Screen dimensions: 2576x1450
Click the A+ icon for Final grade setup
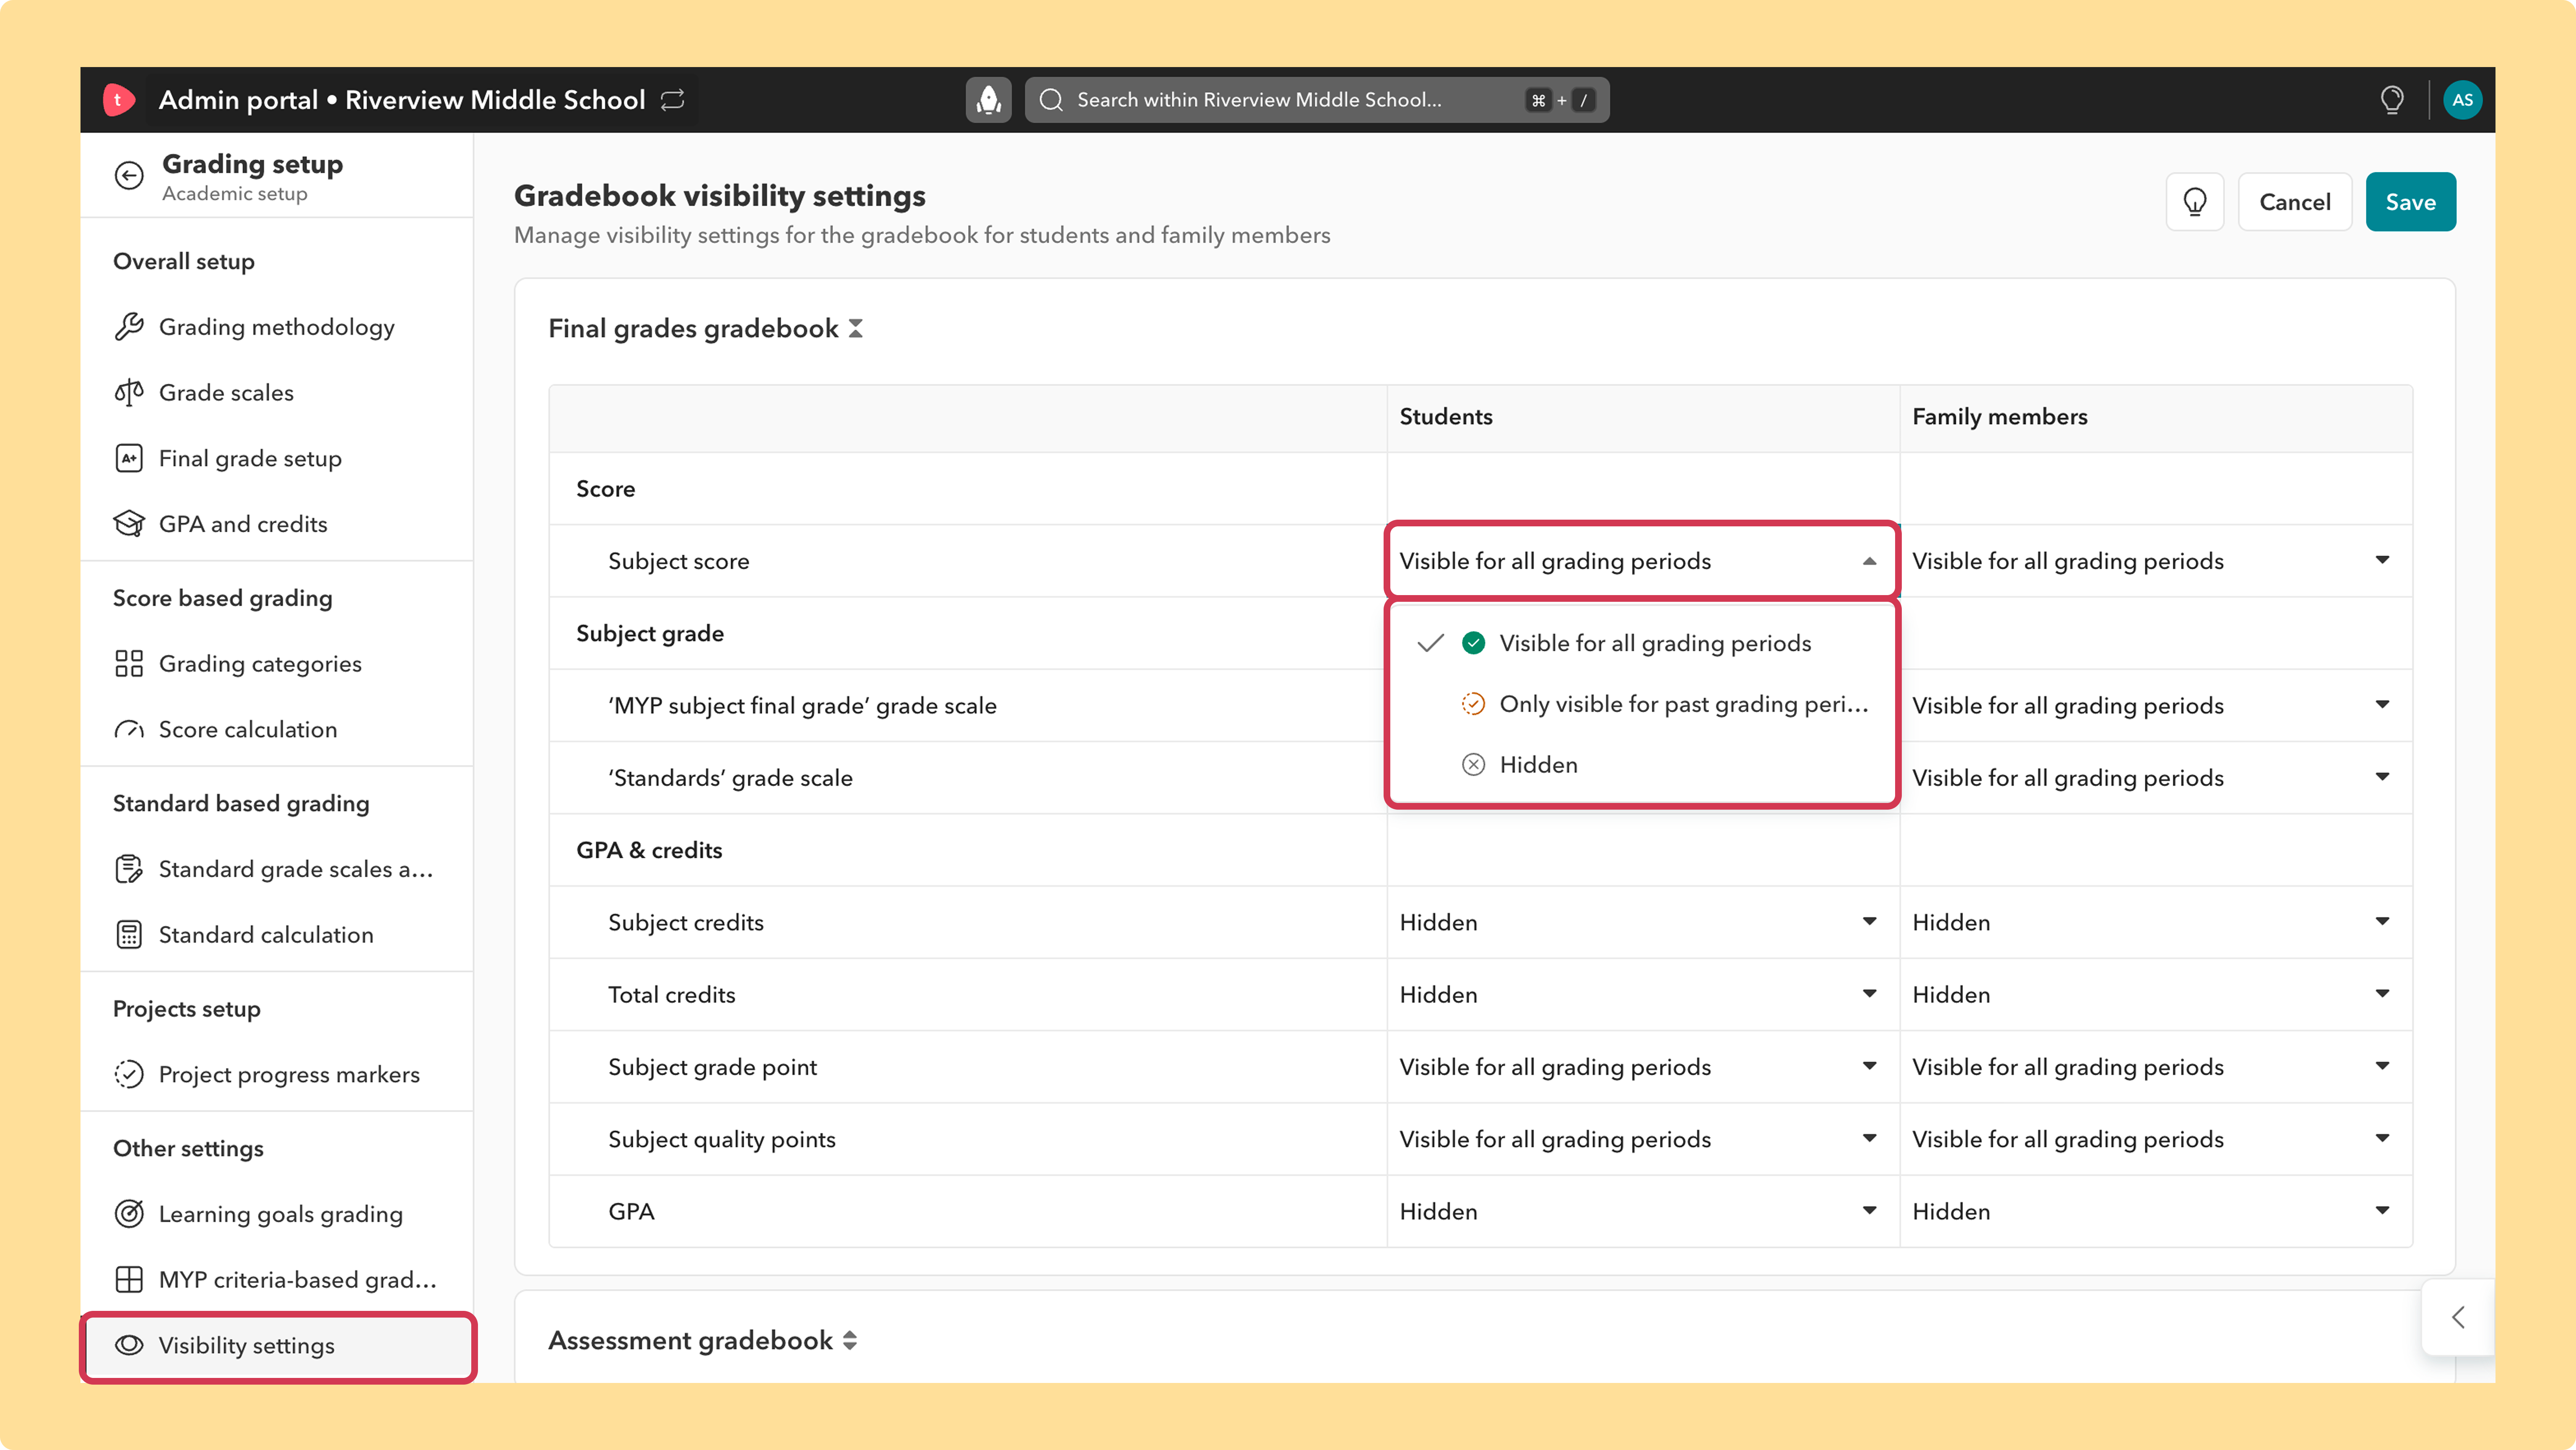point(129,459)
